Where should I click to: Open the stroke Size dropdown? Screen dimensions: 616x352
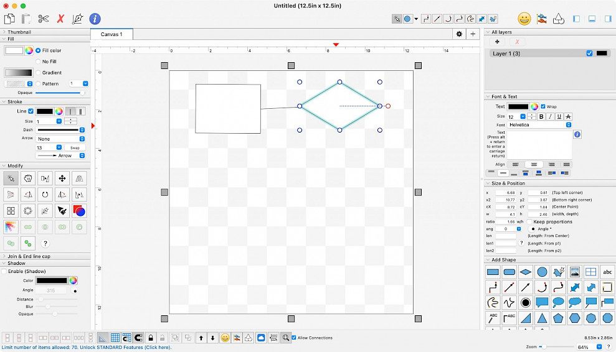point(59,121)
